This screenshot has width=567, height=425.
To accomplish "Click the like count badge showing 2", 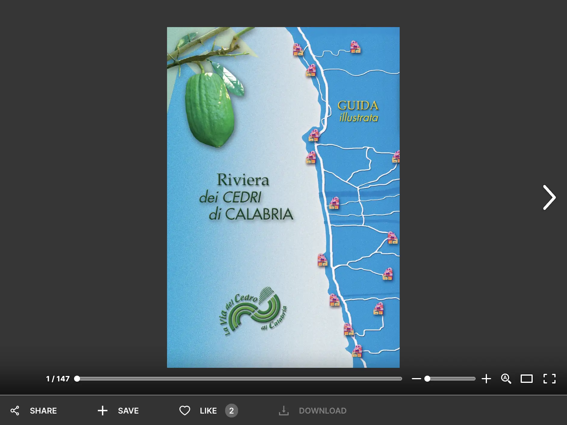I will coord(231,411).
